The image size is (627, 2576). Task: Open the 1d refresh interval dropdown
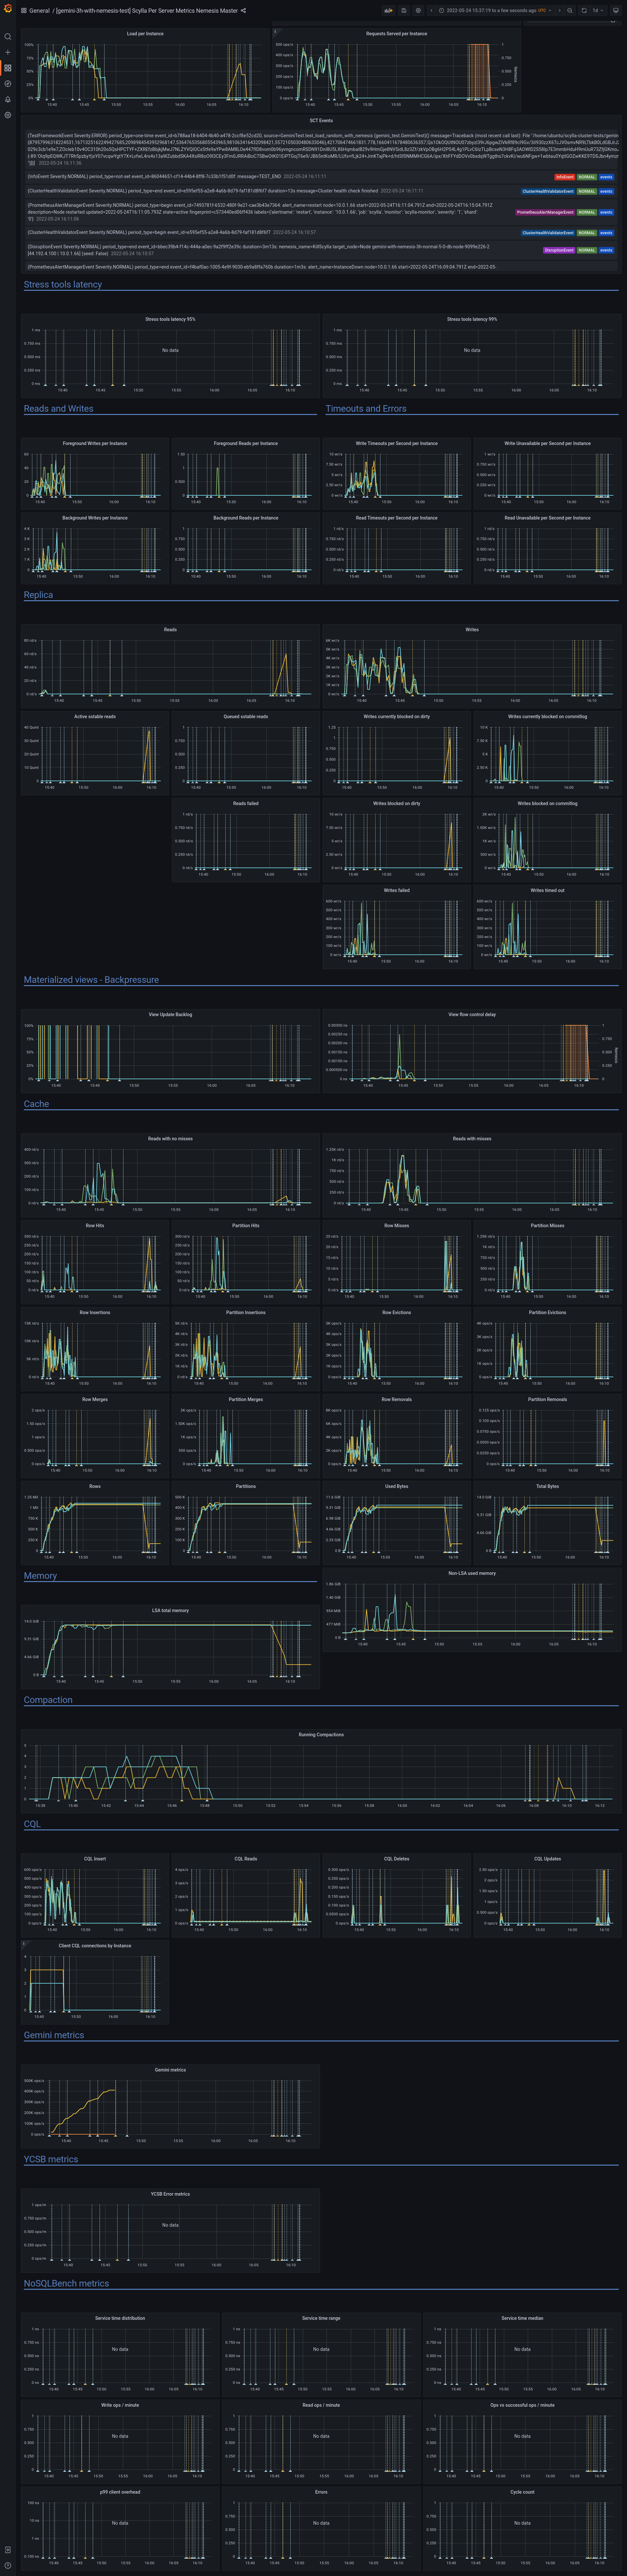[x=598, y=10]
